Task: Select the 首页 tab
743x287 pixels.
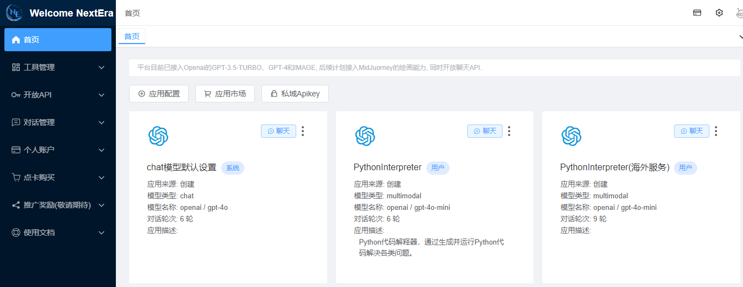Action: pyautogui.click(x=132, y=36)
